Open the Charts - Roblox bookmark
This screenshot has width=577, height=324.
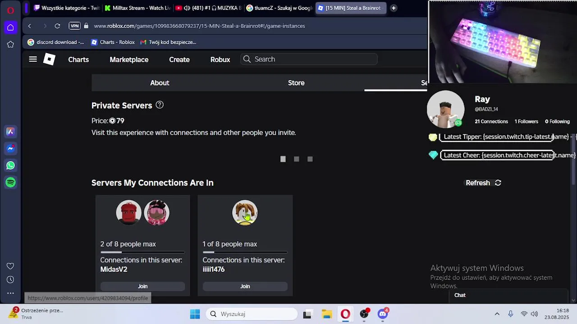(113, 42)
